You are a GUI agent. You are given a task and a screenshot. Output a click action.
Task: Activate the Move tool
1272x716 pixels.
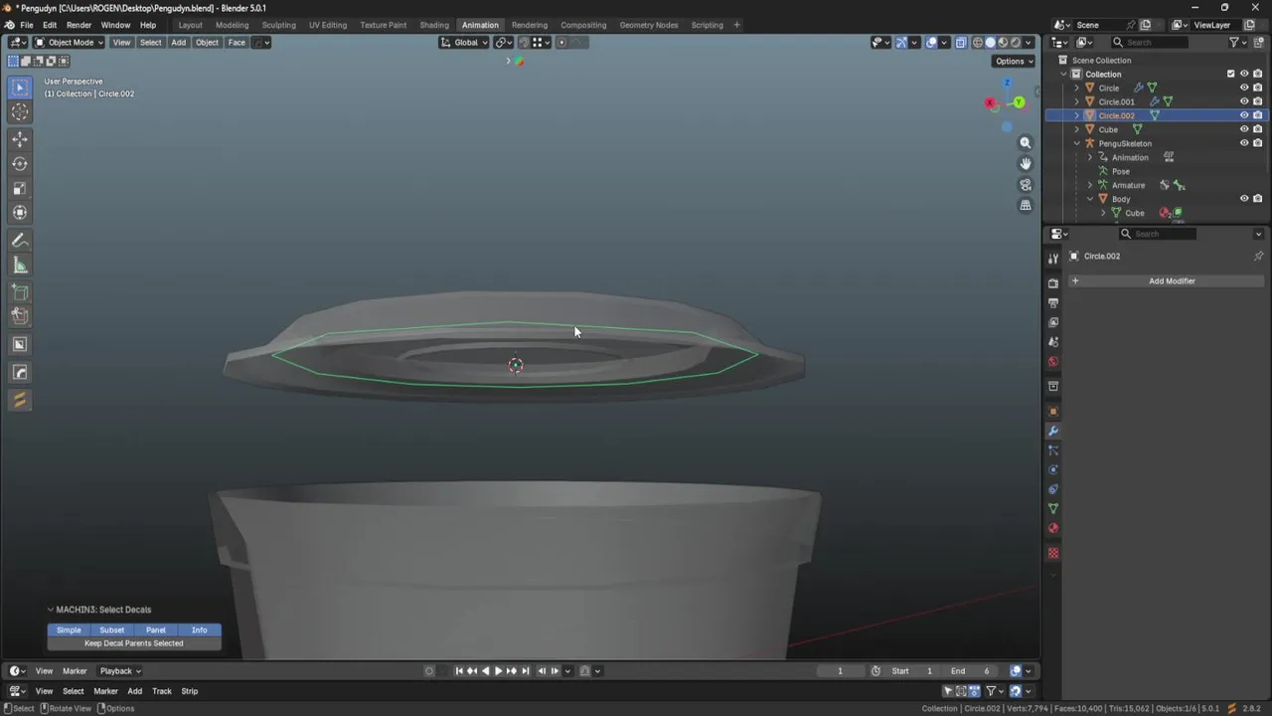coord(20,139)
